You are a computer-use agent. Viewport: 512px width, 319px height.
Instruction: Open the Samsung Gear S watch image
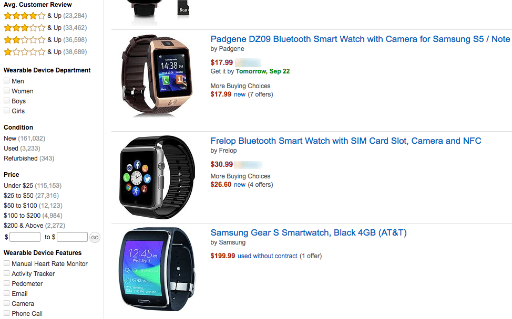157,269
